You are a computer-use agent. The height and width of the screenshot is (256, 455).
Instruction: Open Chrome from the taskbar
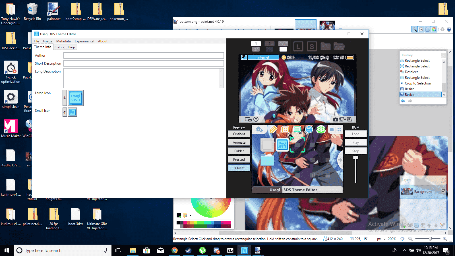[x=175, y=250]
